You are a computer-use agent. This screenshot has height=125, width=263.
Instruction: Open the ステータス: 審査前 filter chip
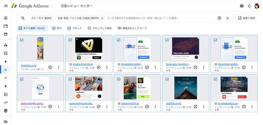click(41, 18)
